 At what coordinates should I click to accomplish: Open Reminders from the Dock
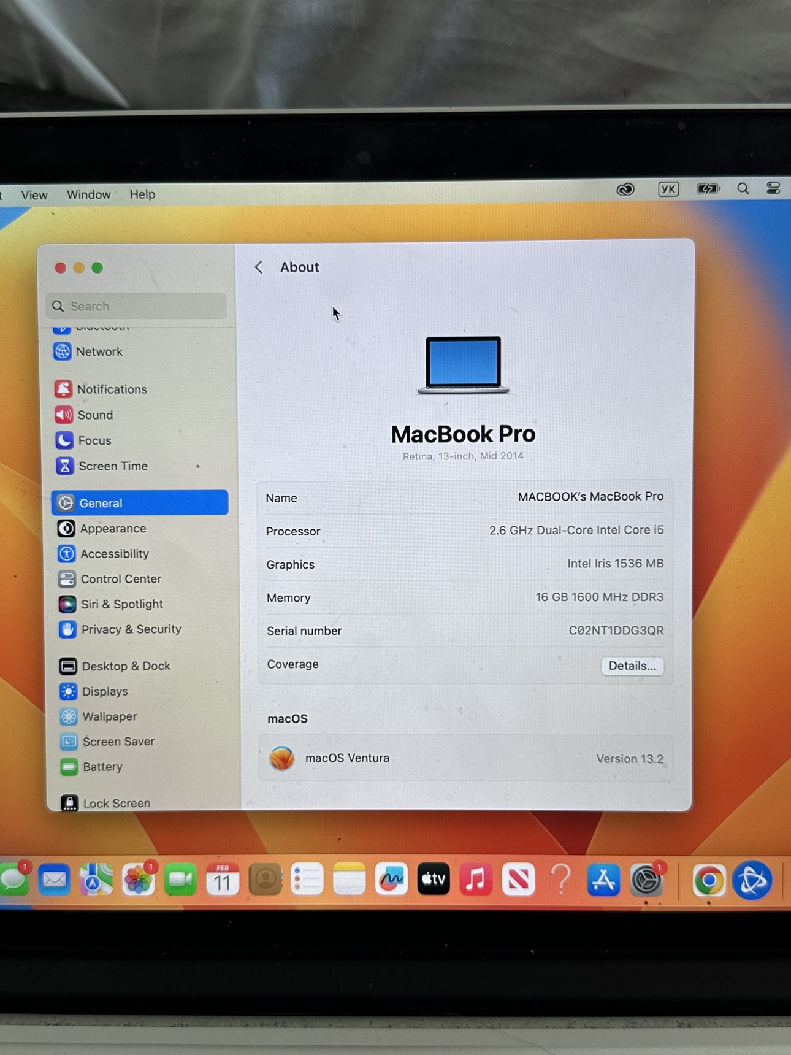point(307,880)
